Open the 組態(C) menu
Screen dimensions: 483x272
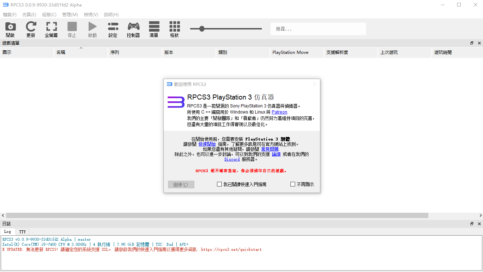pyautogui.click(x=49, y=15)
